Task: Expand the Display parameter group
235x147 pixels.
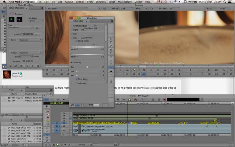Action: coord(71,30)
